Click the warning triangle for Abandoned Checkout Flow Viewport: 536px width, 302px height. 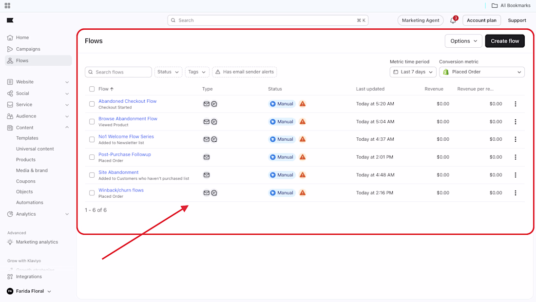click(303, 104)
